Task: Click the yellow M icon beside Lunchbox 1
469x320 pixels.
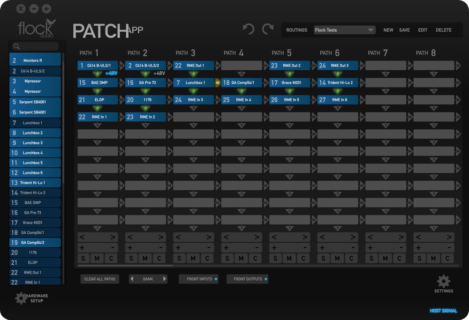Action: tap(218, 82)
